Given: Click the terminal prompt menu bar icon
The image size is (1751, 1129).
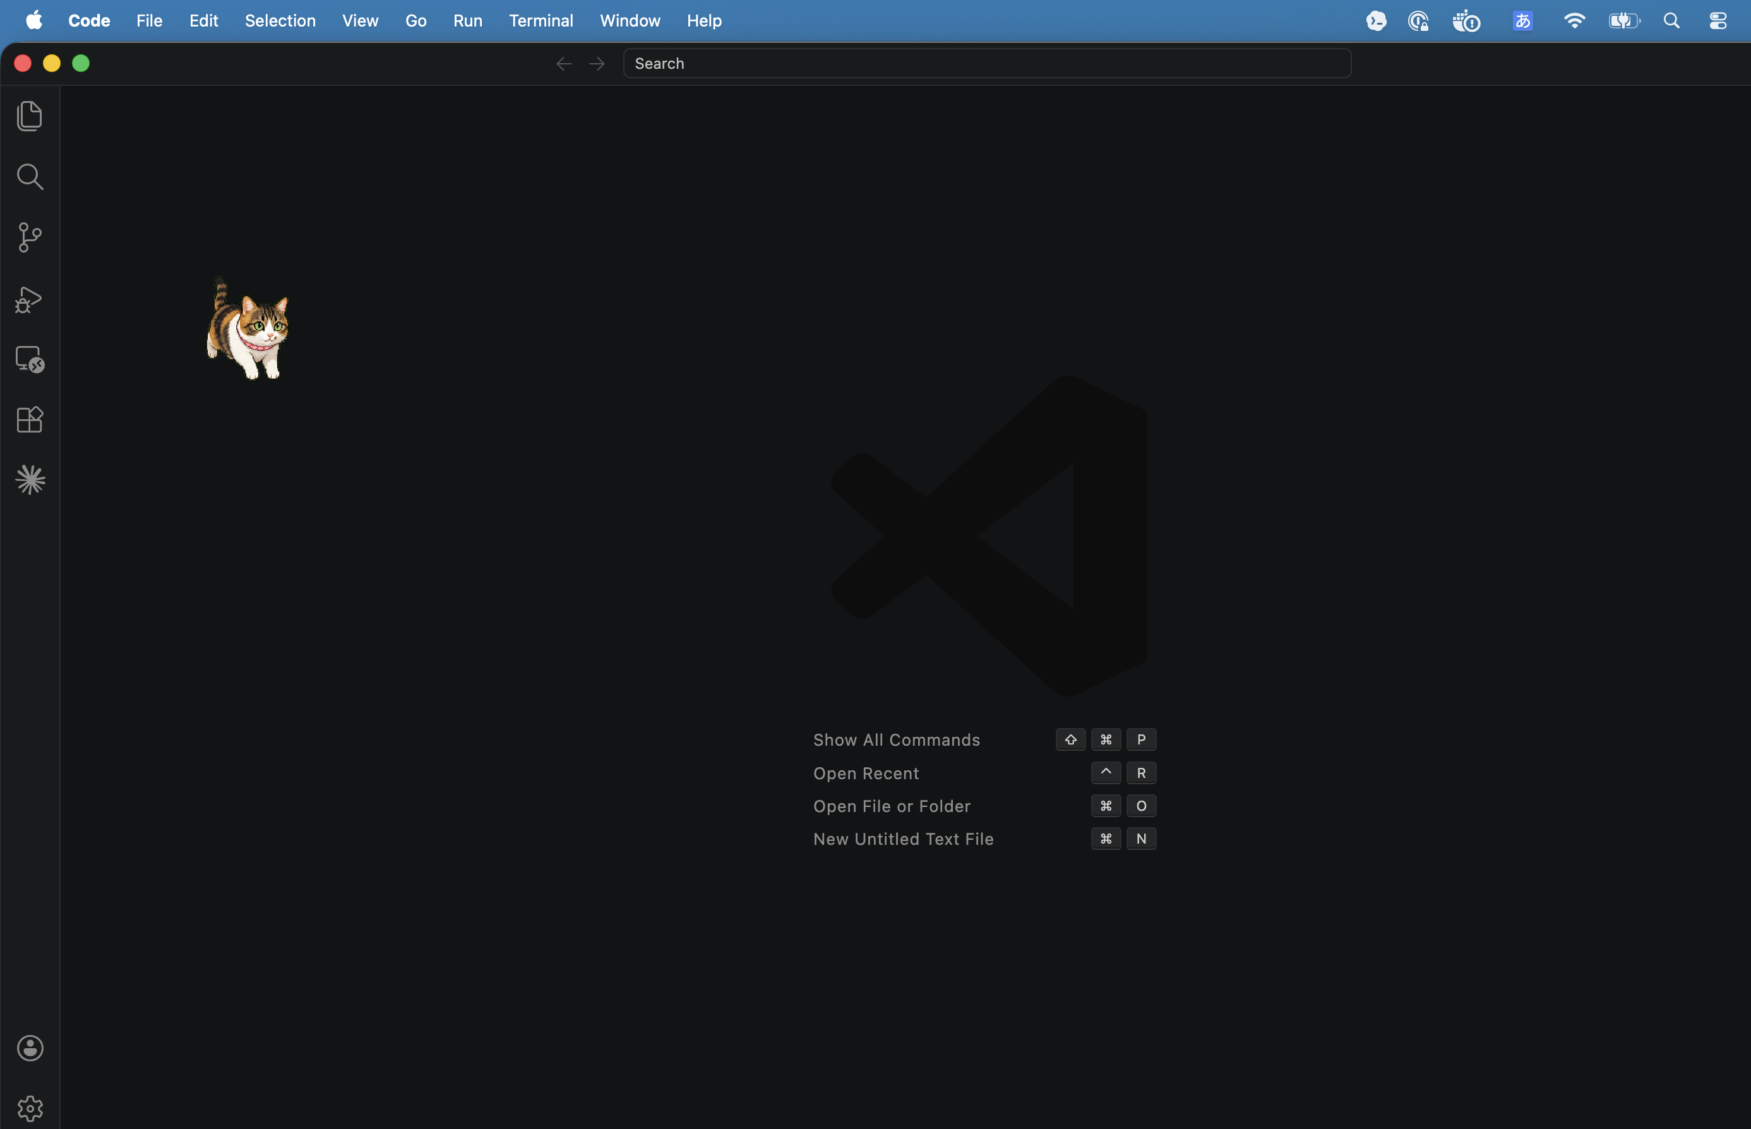Looking at the screenshot, I should (1377, 21).
